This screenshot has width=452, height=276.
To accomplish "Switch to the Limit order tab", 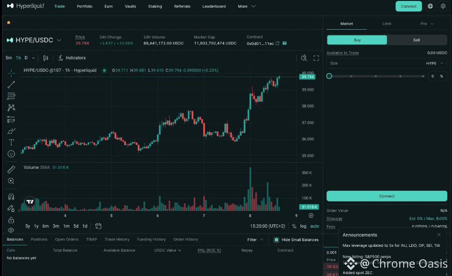I will [386, 23].
